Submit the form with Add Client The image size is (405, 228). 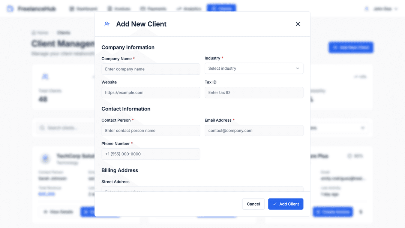285,204
